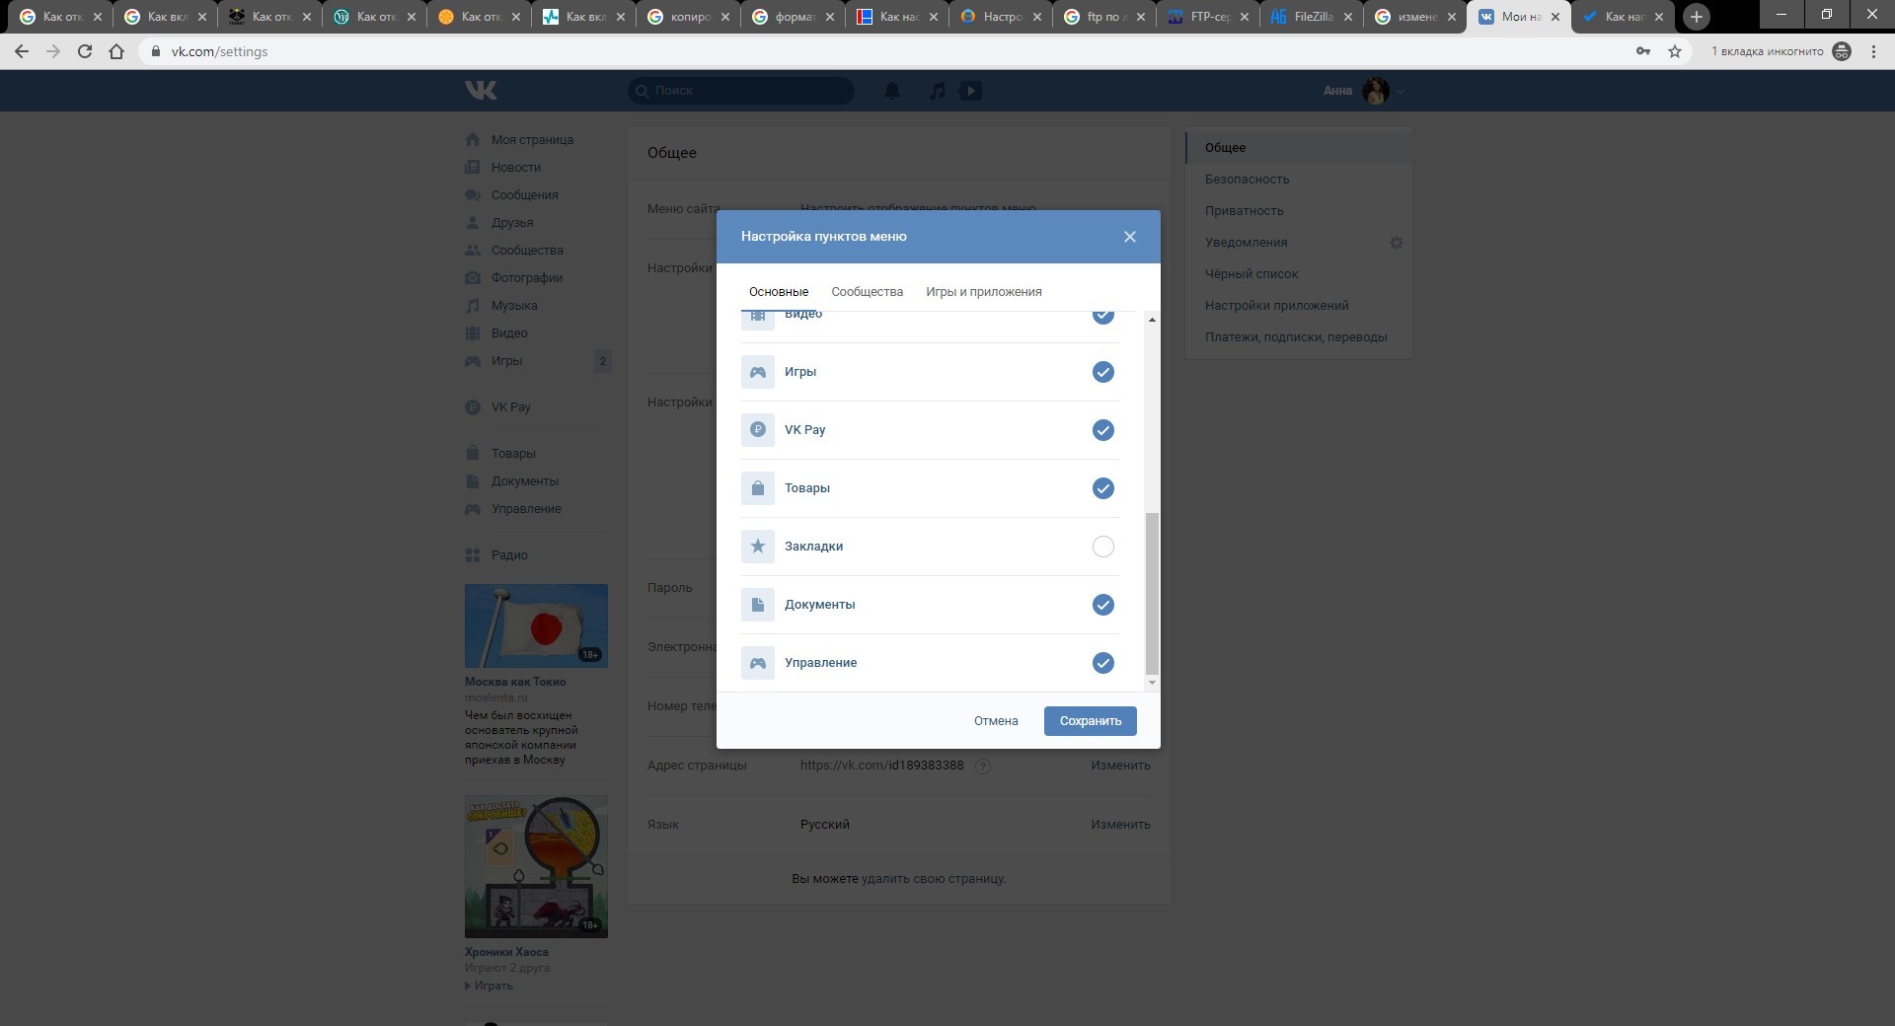1895x1026 pixels.
Task: Click the password key icon in address bar
Action: (1643, 51)
